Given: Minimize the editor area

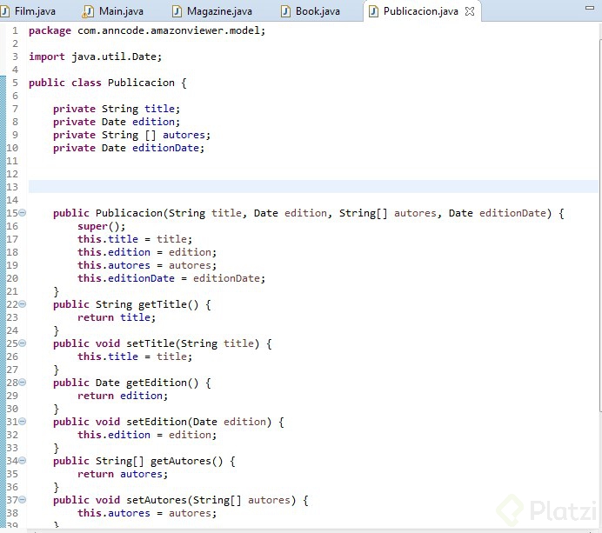Looking at the screenshot, I should (590, 8).
